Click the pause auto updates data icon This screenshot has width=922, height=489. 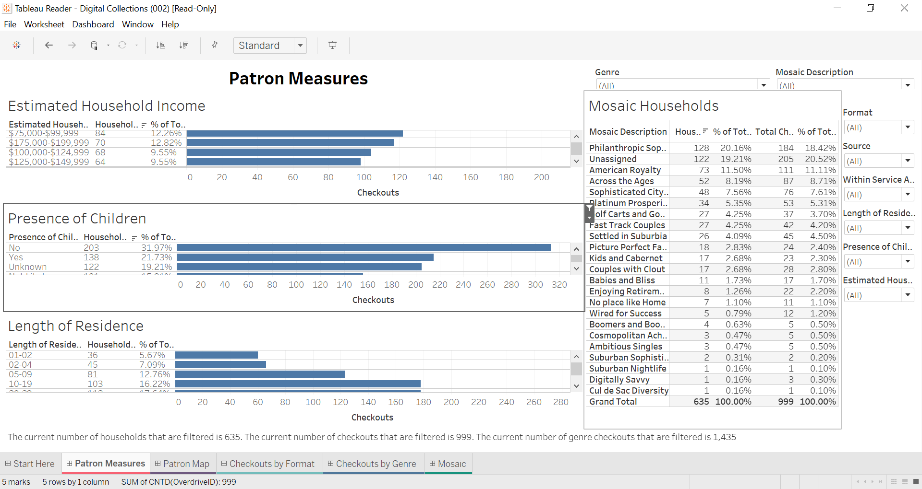point(94,45)
